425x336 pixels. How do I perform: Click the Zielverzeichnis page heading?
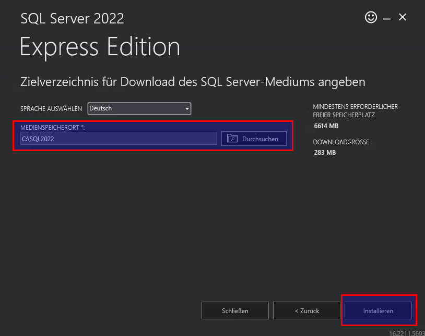pos(193,82)
